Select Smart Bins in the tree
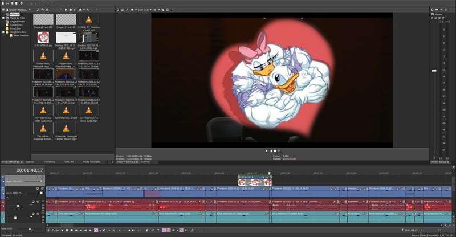The height and width of the screenshot is (237, 456). (x=15, y=28)
